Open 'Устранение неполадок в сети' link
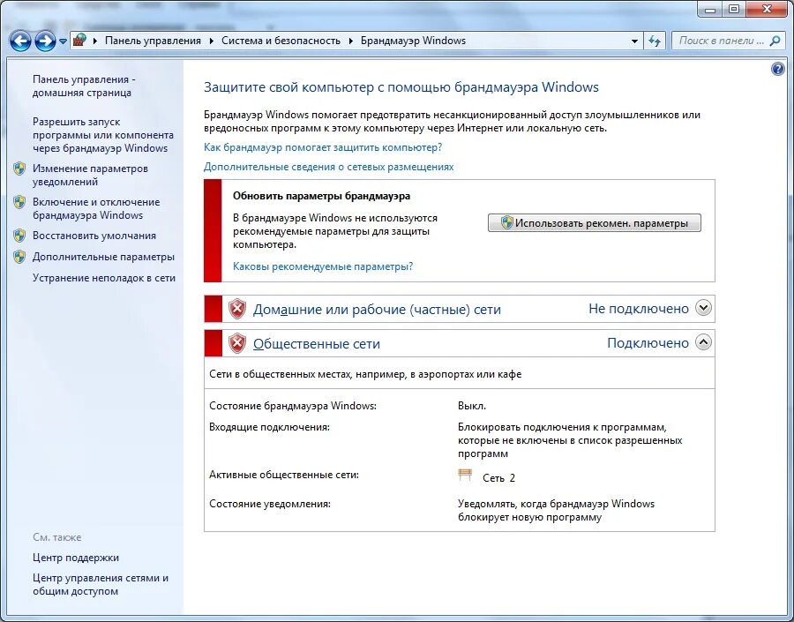The image size is (794, 622). coord(104,278)
